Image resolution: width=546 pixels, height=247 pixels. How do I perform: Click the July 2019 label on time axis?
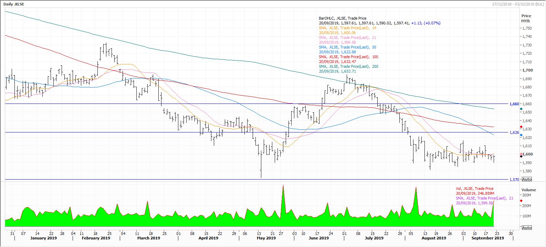click(x=374, y=238)
